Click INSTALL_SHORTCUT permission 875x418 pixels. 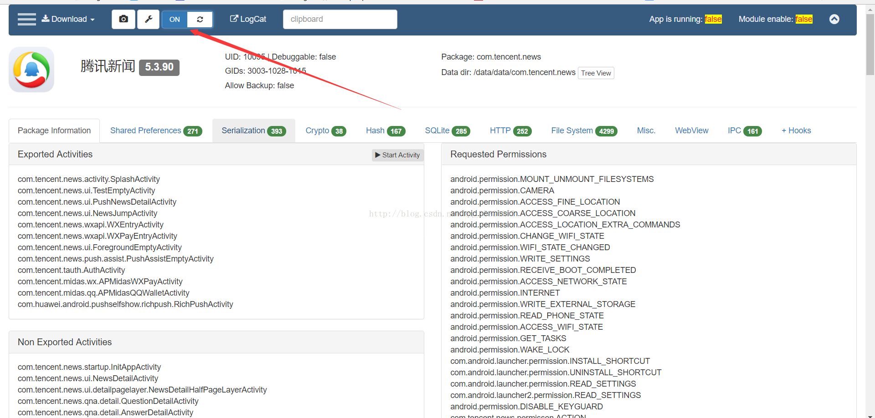pyautogui.click(x=550, y=361)
